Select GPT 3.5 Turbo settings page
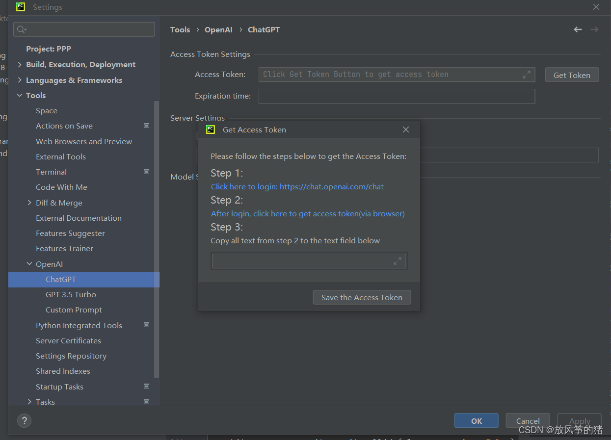 pyautogui.click(x=71, y=294)
